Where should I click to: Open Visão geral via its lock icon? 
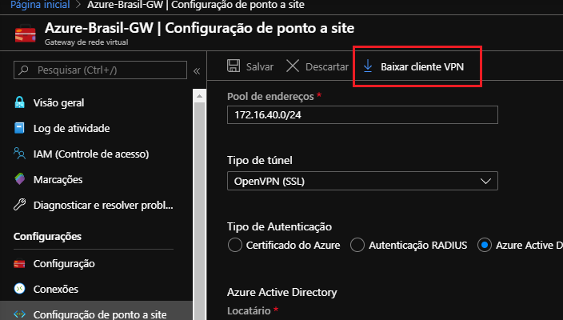point(20,102)
